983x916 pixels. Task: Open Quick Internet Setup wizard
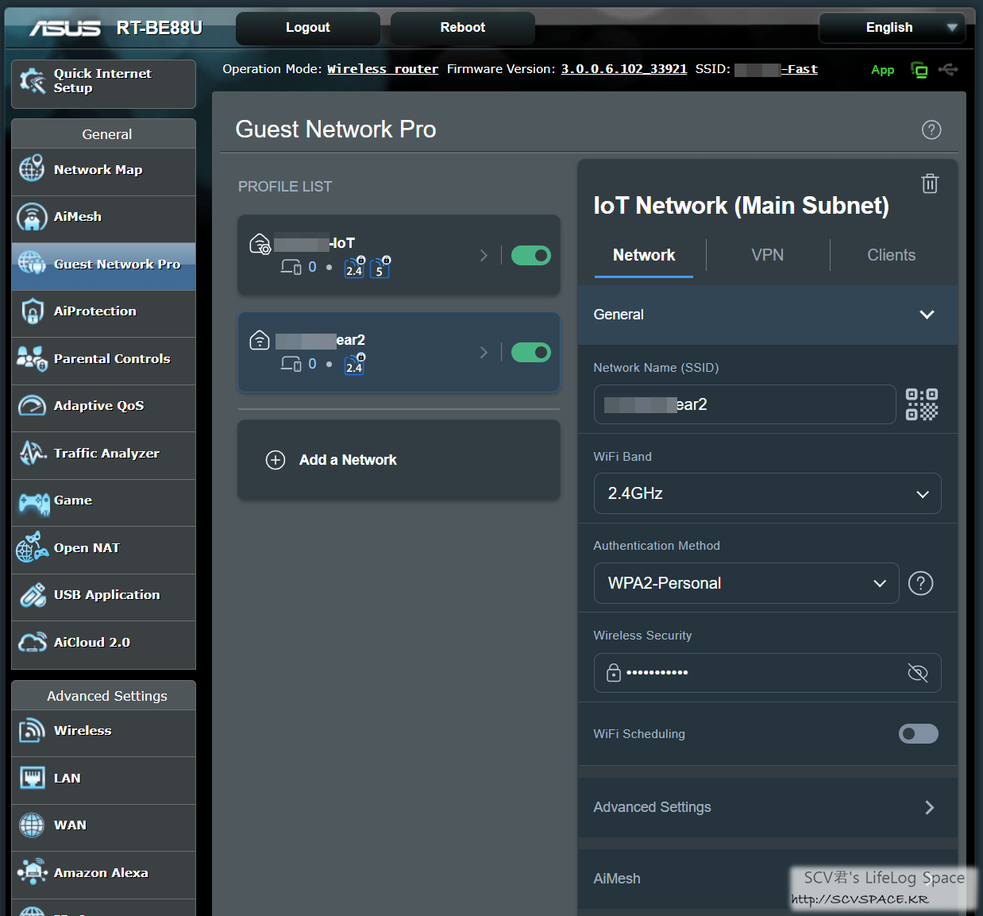[x=103, y=83]
